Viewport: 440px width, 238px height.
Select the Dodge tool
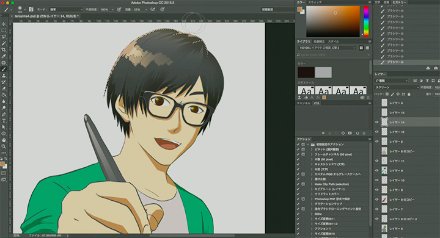click(x=4, y=107)
